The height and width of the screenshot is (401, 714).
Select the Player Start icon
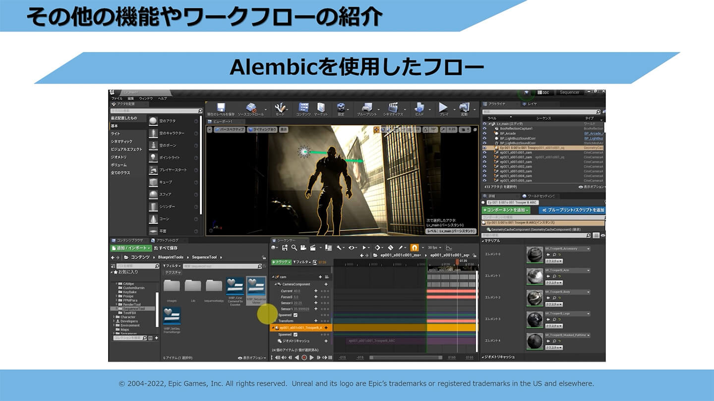tap(153, 170)
